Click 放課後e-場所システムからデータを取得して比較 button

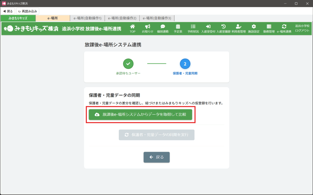pos(140,115)
